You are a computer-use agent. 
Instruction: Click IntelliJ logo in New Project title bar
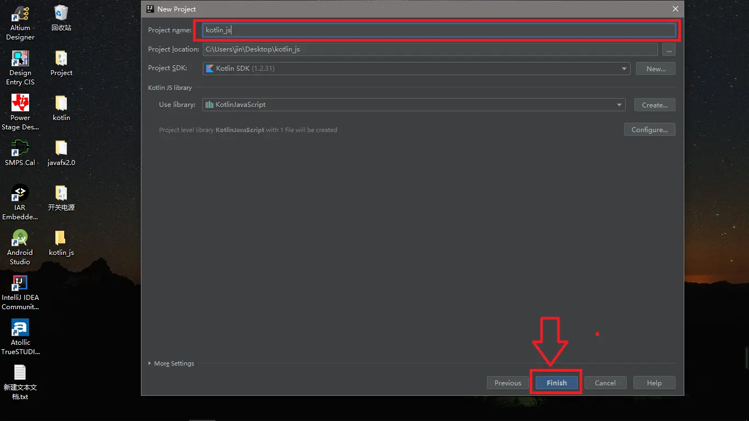(150, 9)
